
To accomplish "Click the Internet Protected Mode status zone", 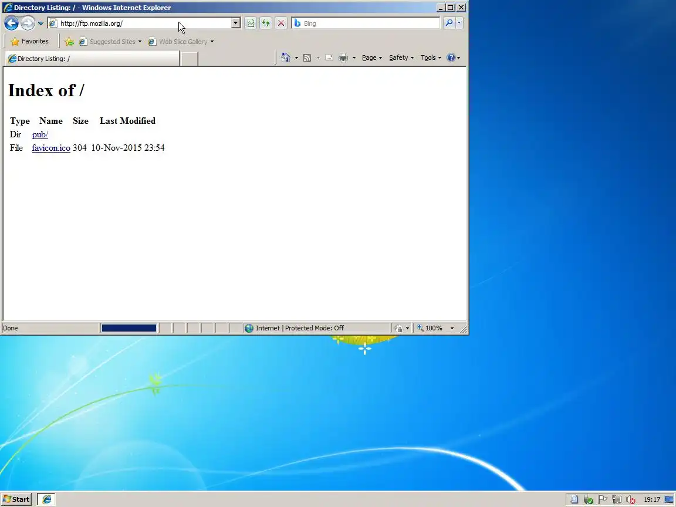I will coord(316,328).
